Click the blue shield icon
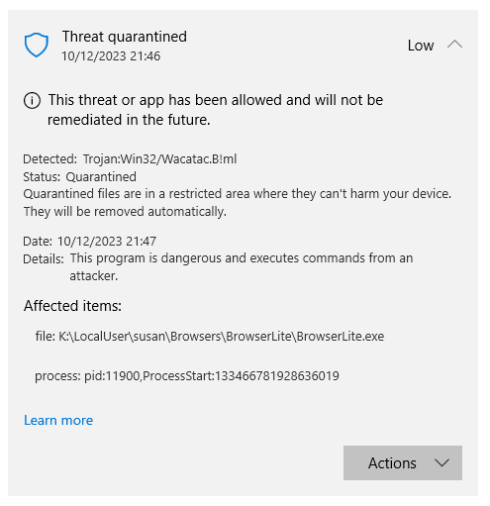Screen dimensions: 490x506 pos(37,45)
